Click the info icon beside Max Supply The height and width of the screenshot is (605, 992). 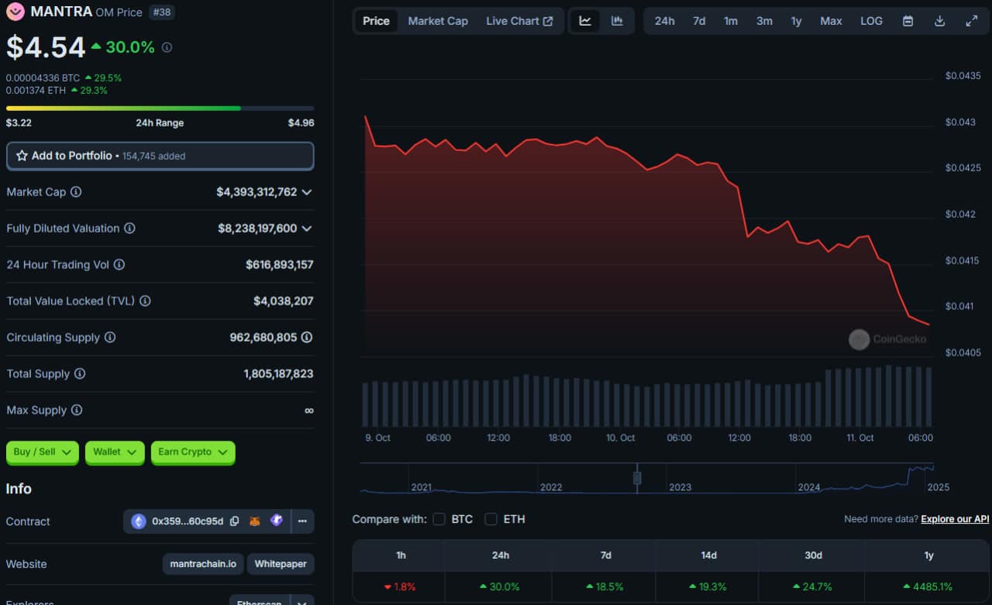click(77, 411)
